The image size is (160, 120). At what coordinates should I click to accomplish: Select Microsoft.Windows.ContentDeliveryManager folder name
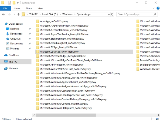pyautogui.click(x=73, y=99)
